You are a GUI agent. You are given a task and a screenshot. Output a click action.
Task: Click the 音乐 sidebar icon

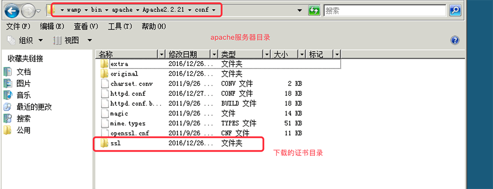tap(7, 95)
